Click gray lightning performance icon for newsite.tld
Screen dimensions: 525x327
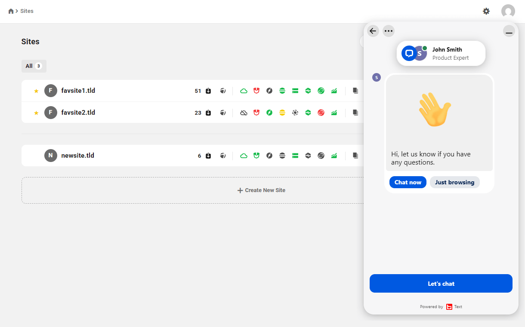coord(269,156)
